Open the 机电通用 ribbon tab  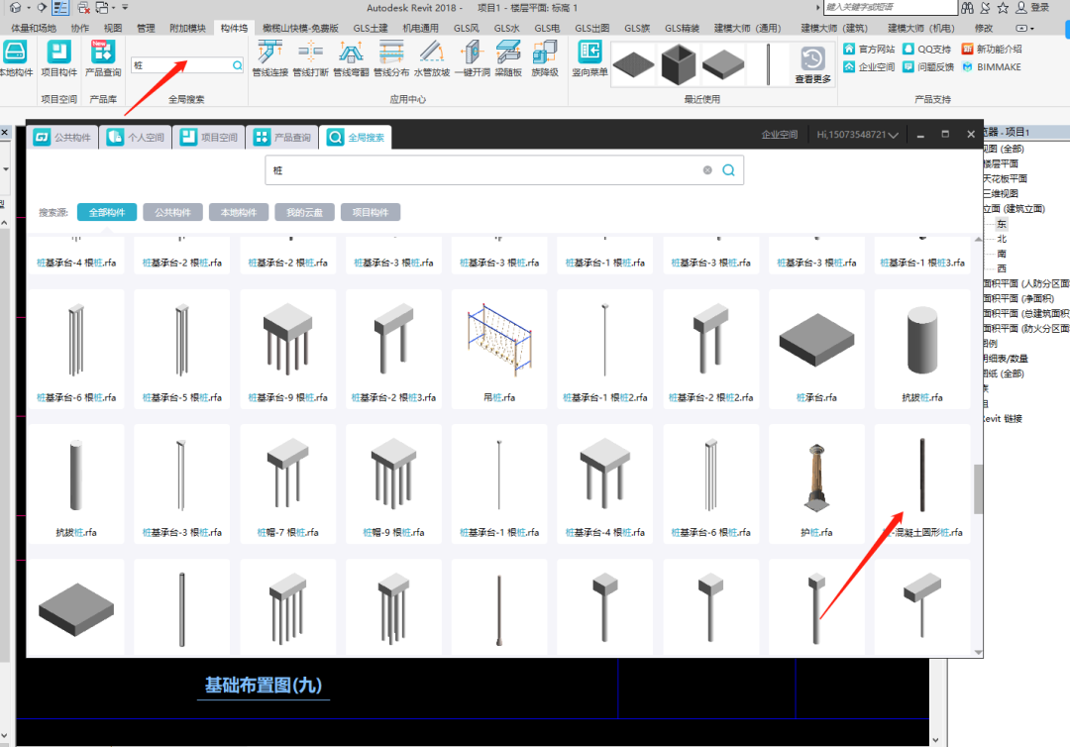[420, 28]
